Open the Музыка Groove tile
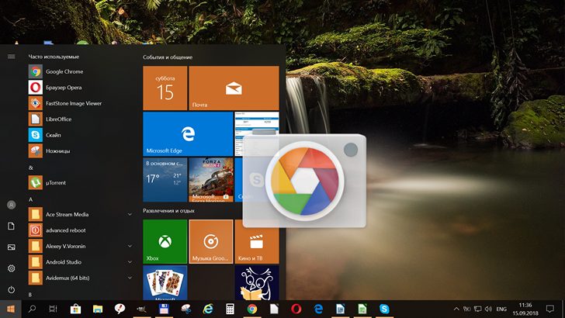Image resolution: width=565 pixels, height=318 pixels. [x=211, y=242]
